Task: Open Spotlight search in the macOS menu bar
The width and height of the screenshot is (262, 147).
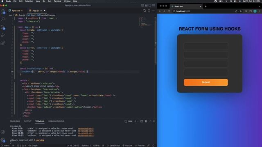Action: (x=231, y=1)
